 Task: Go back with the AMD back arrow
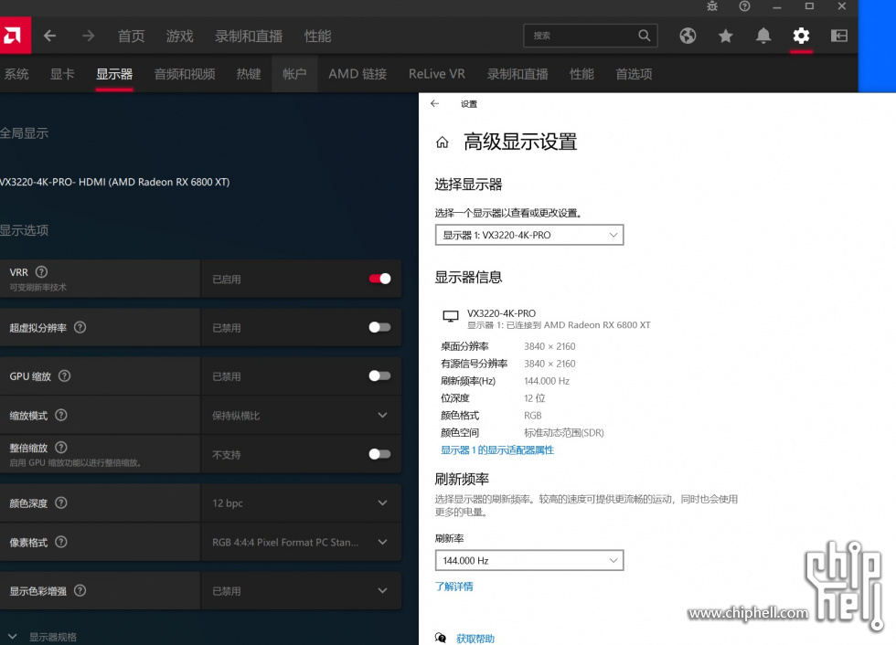(x=49, y=36)
